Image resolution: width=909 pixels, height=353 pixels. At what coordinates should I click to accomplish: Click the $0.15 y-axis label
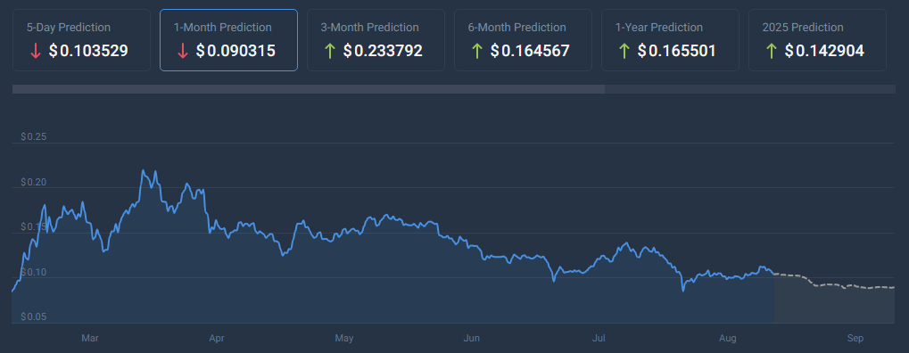pos(34,226)
